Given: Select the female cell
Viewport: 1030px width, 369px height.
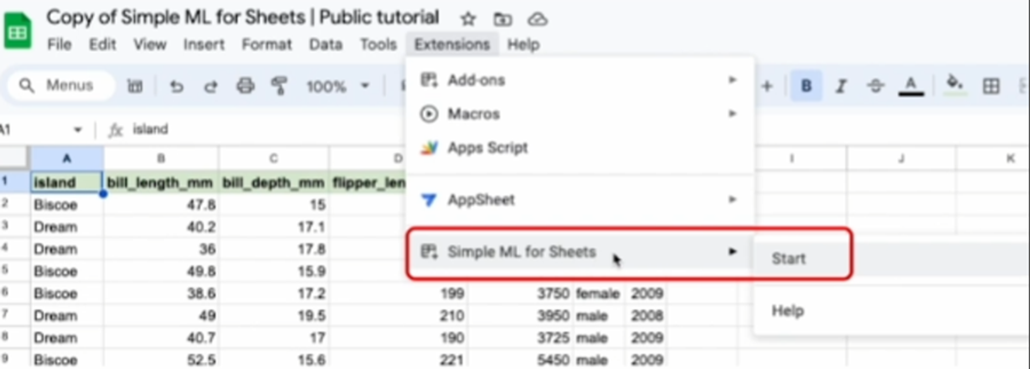Looking at the screenshot, I should tap(598, 293).
